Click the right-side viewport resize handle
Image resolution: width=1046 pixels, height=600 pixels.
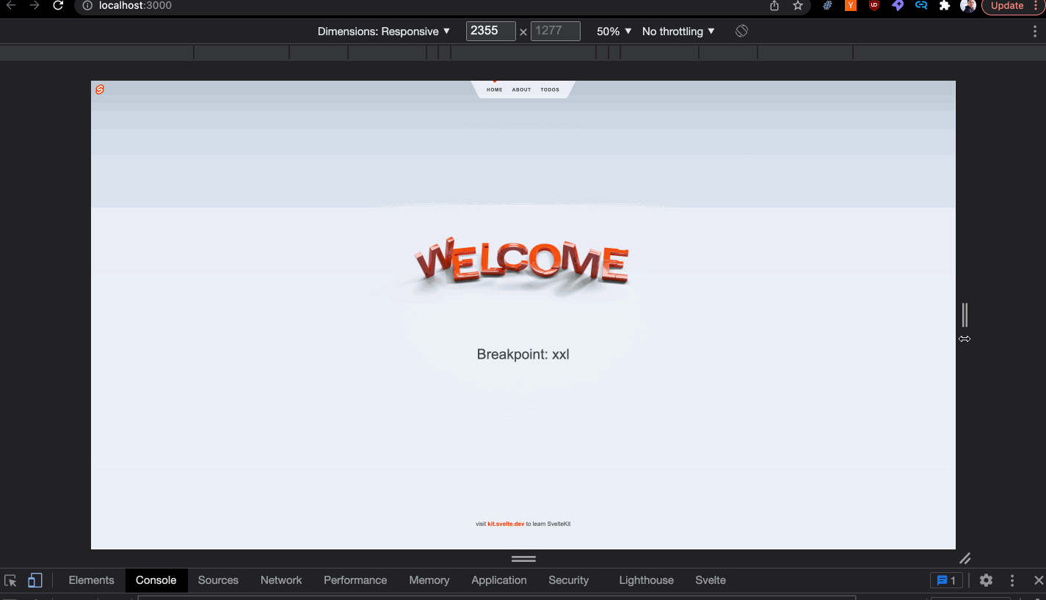(965, 315)
